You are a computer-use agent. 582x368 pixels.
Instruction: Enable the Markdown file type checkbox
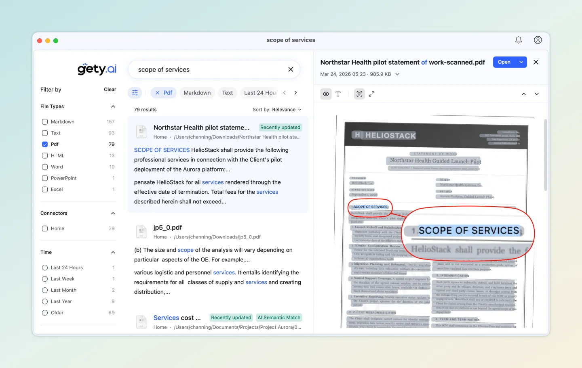tap(44, 121)
